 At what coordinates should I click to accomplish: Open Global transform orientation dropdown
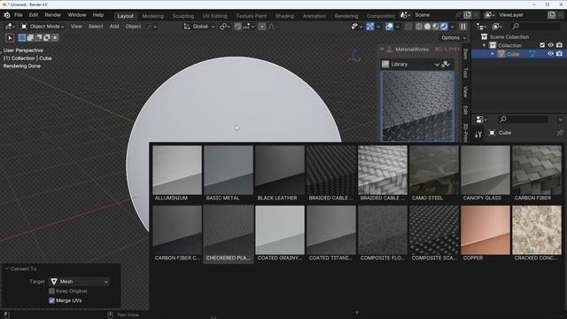[x=199, y=27]
